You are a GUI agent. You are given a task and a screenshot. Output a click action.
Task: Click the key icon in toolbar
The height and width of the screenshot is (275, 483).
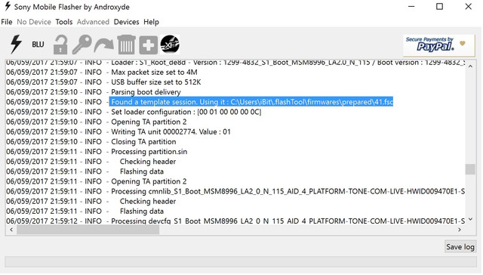tap(82, 45)
